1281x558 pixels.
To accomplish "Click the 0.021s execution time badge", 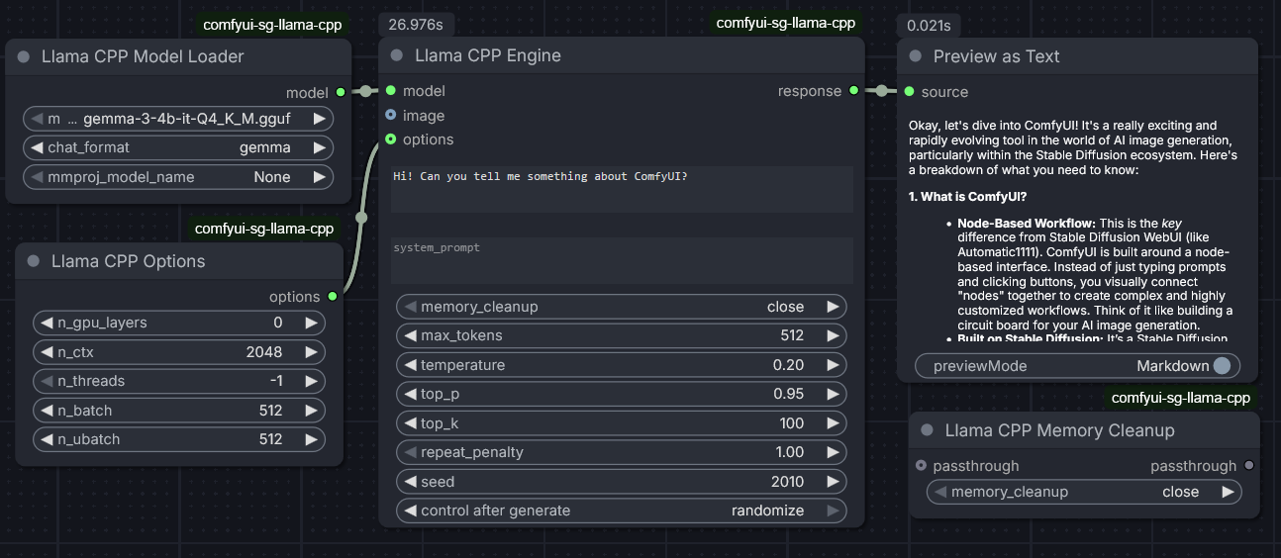I will coord(930,27).
